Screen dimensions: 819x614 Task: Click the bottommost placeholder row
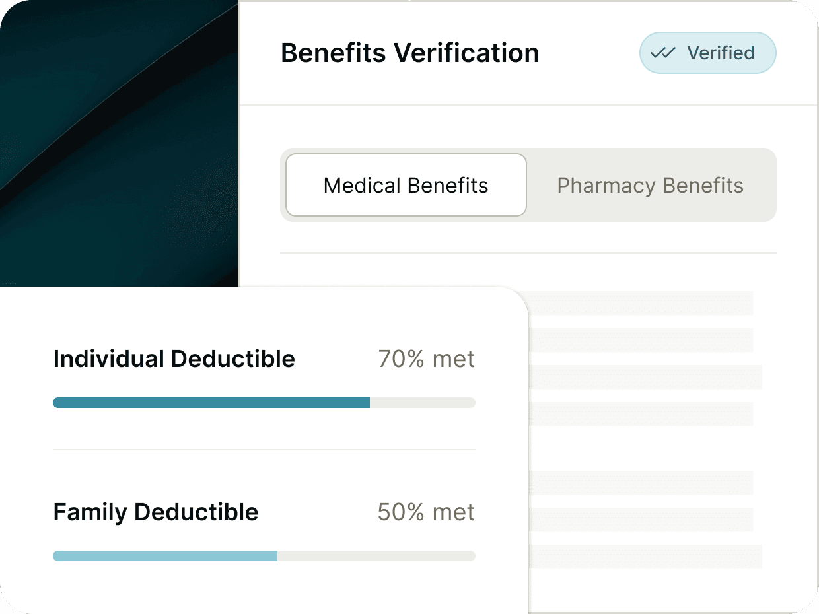(644, 557)
